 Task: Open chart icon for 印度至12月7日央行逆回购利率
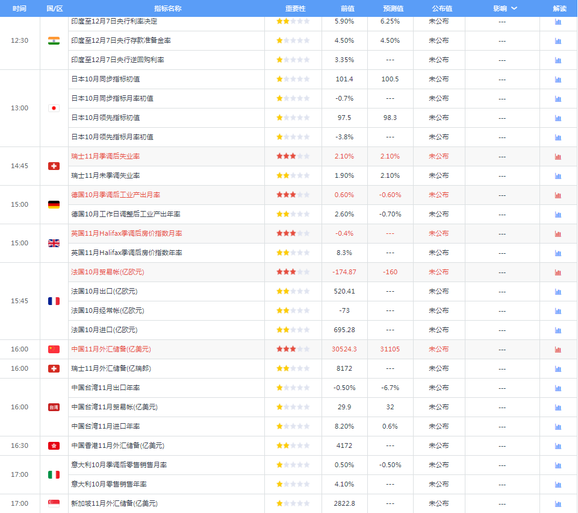[x=558, y=60]
